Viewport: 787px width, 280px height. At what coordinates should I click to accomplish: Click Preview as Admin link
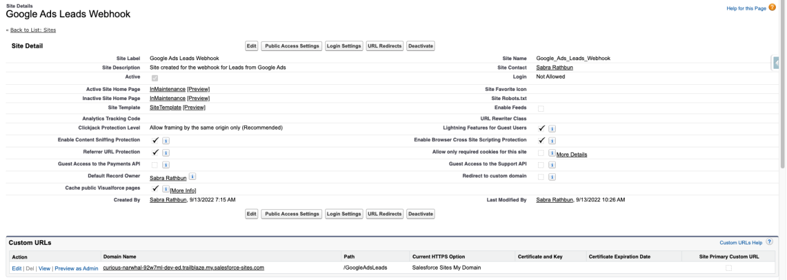pyautogui.click(x=76, y=268)
